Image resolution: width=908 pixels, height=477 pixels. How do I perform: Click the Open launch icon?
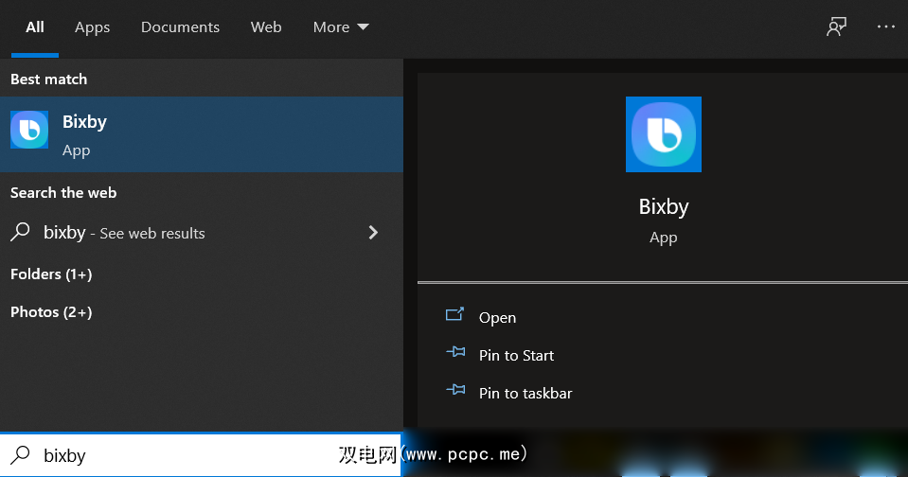coord(454,314)
